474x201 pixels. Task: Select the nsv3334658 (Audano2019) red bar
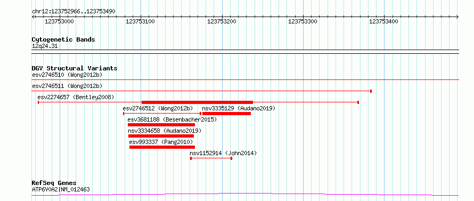point(161,136)
